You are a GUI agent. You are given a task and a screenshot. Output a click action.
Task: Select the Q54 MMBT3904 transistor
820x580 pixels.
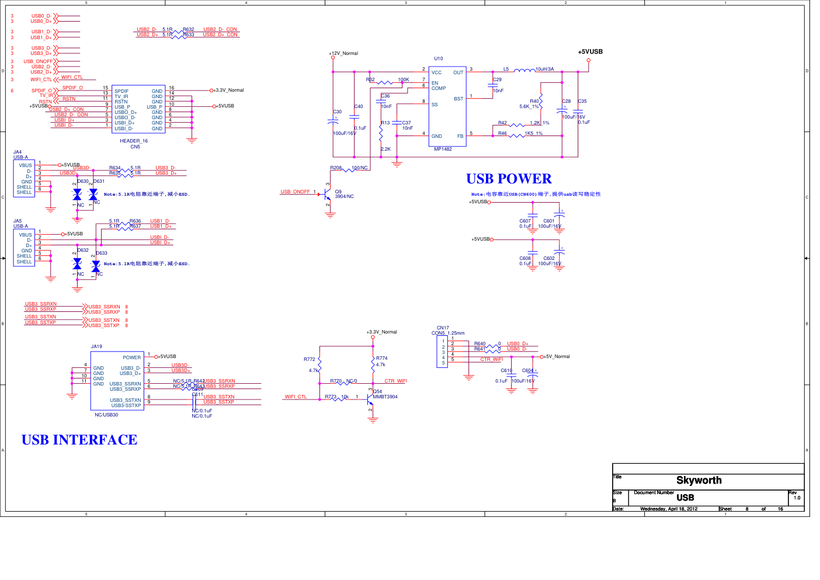coord(370,400)
